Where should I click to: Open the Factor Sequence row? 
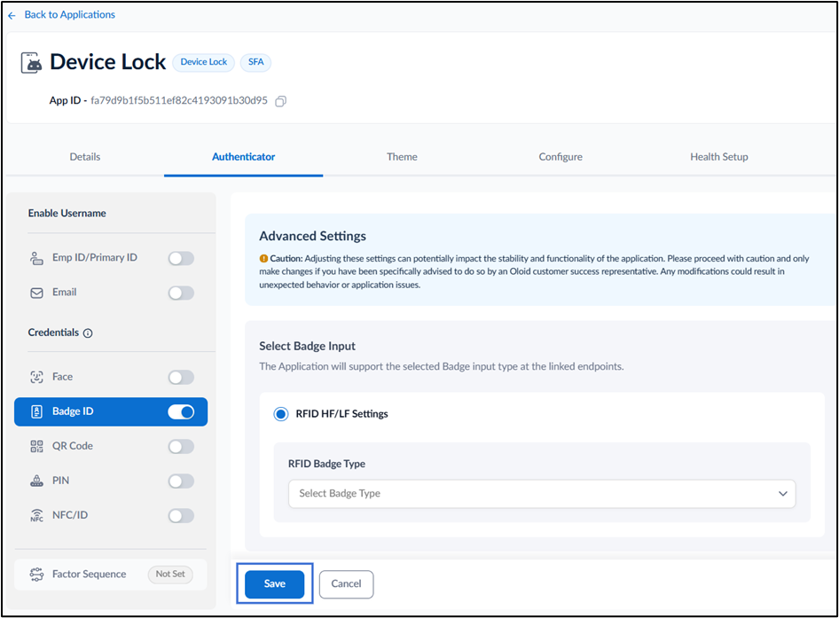point(111,575)
